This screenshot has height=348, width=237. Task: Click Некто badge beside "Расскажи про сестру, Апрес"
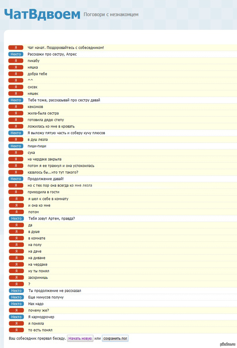(16, 54)
